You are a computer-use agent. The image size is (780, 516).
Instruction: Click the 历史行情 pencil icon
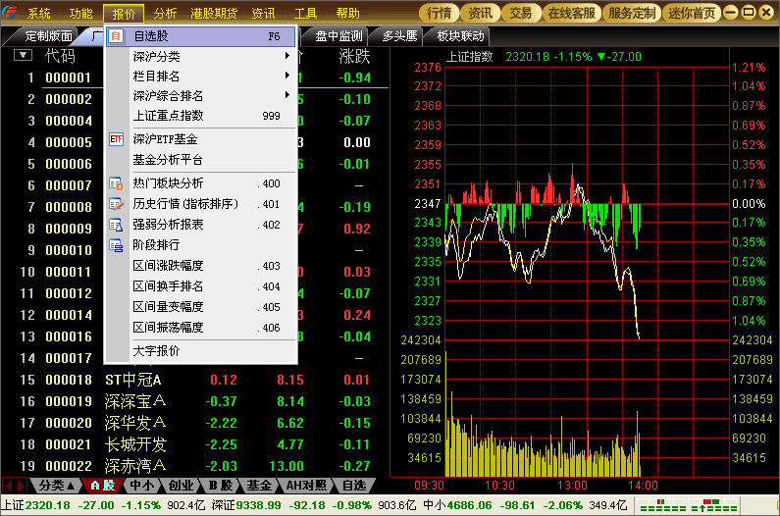pos(116,204)
